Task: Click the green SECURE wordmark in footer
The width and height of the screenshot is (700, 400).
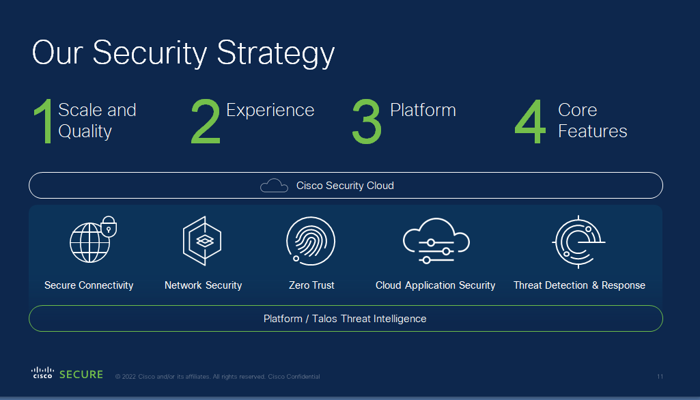Action: pos(81,375)
